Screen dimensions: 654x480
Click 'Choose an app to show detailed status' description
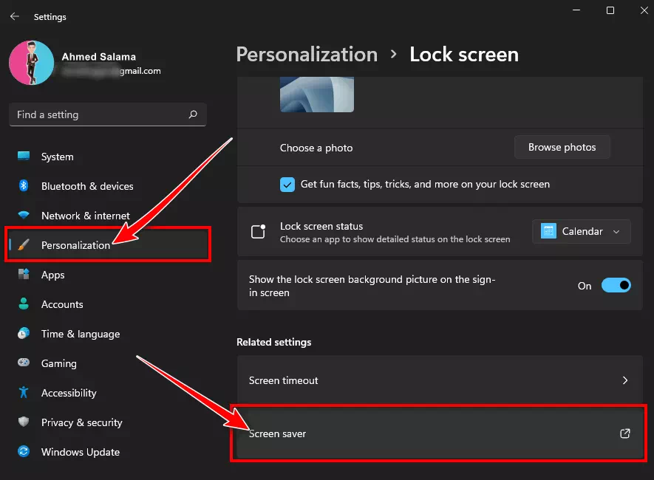395,239
